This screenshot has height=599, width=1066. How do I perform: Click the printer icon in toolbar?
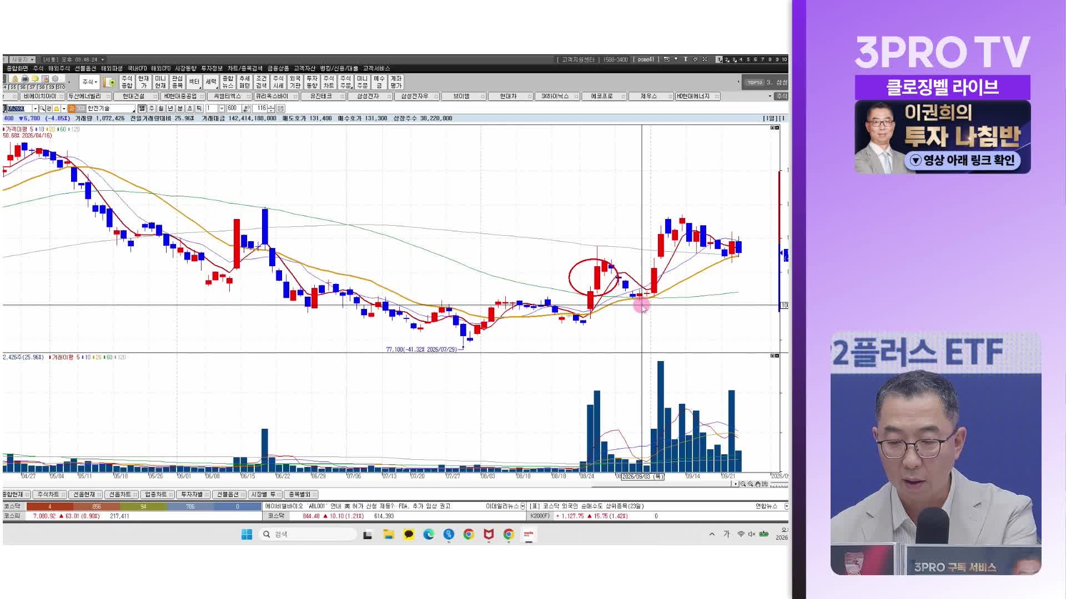pyautogui.click(x=25, y=79)
